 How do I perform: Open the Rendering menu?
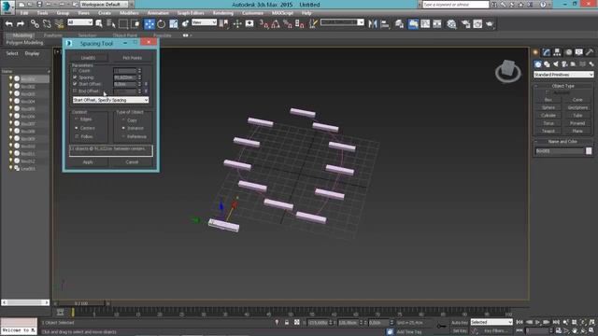point(223,13)
